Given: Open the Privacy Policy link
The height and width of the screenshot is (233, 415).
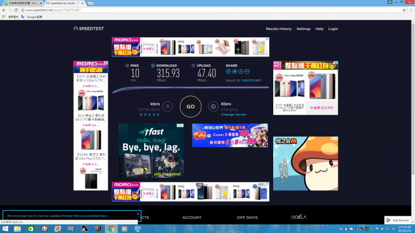Looking at the screenshot, I should 71,216.
